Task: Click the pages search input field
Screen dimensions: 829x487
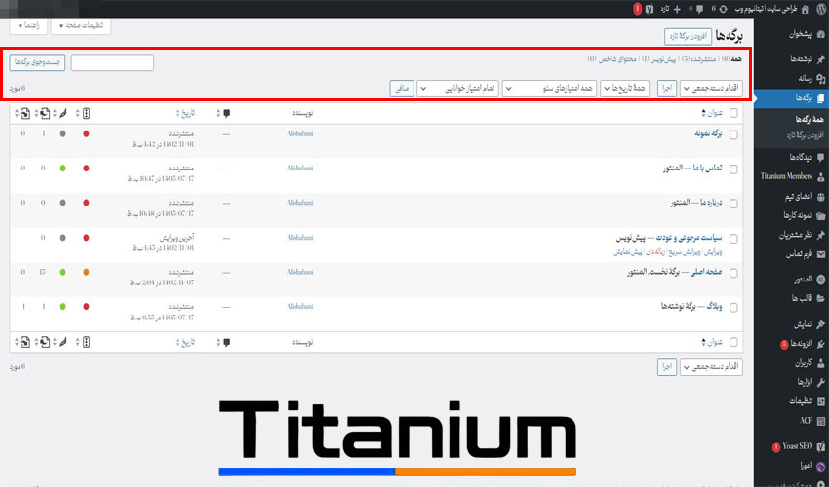Action: 112,62
